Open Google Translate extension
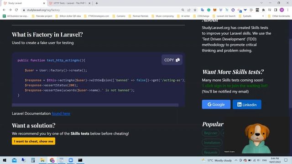The image size is (292, 164). (x=203, y=10)
